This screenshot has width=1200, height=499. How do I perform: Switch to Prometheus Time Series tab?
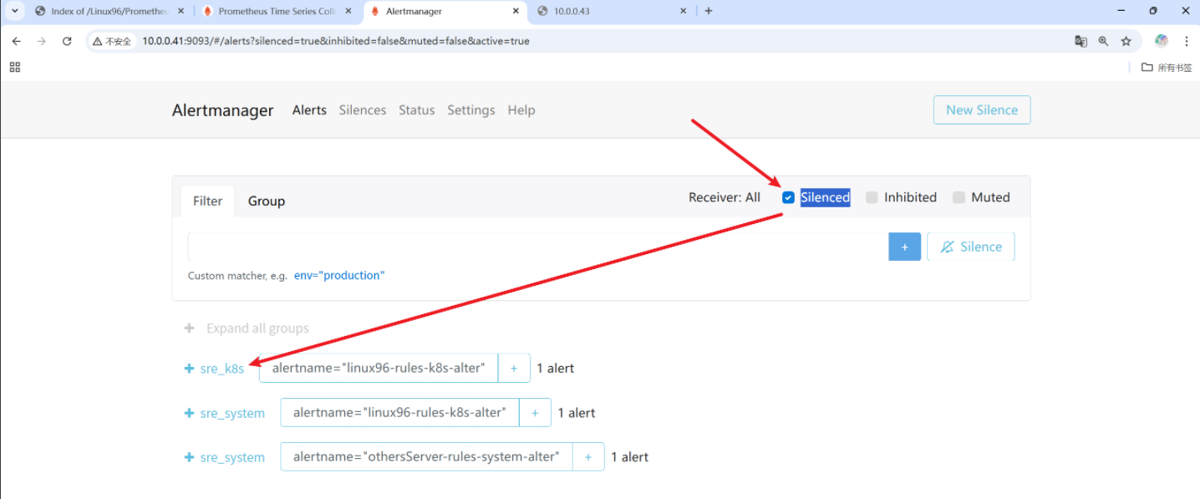(277, 12)
